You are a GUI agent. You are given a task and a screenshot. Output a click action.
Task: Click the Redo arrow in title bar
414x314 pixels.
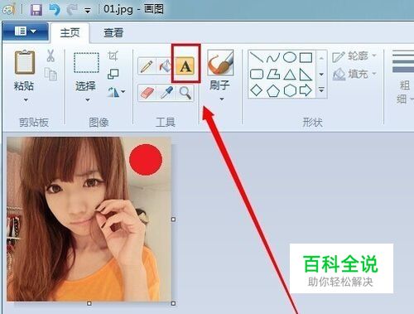72,10
